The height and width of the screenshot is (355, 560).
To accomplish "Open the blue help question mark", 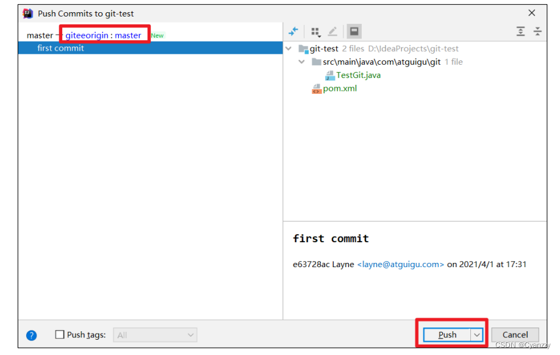I will pos(32,335).
